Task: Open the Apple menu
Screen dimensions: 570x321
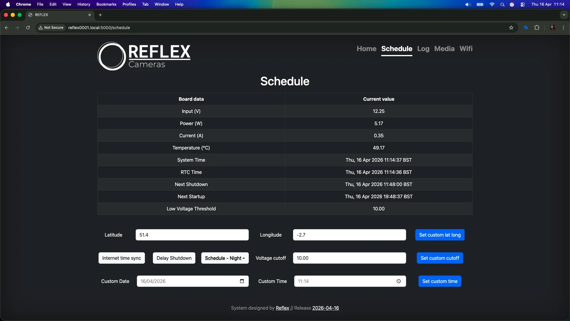Action: [x=8, y=4]
